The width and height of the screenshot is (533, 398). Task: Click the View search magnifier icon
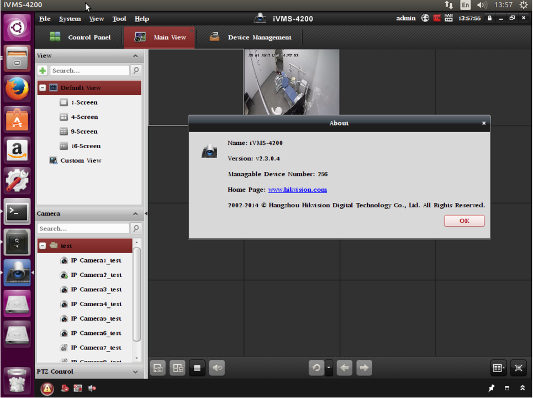[x=136, y=70]
